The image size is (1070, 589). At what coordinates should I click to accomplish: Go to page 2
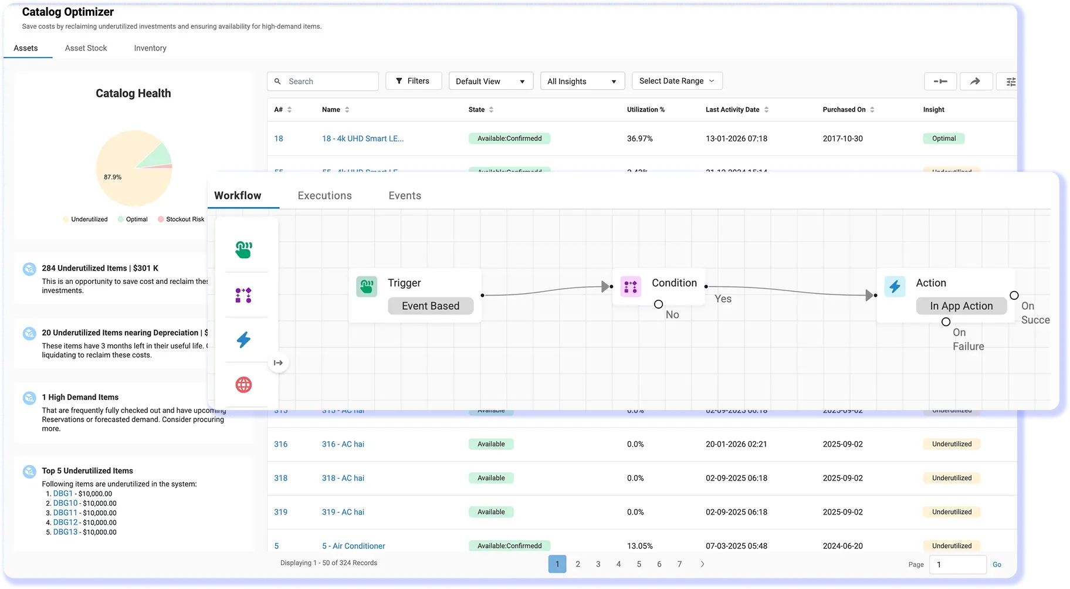pos(578,564)
